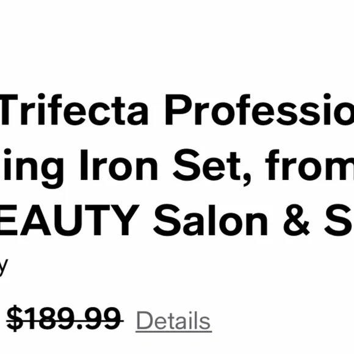Click the capital P of Professio

[178, 109]
